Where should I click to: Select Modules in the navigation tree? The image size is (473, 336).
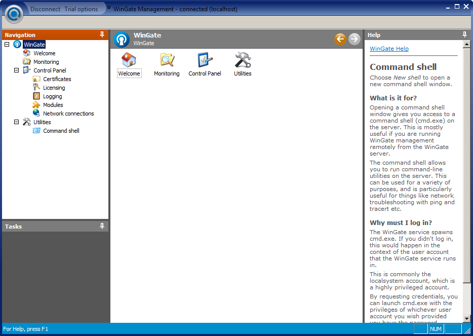[x=53, y=105]
